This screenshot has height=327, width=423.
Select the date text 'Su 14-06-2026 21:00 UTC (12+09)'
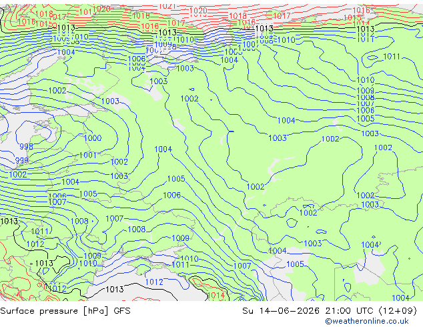click(330, 311)
